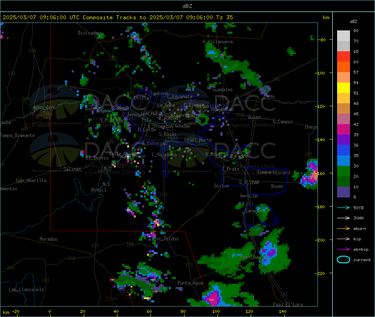Image resolution: width=375 pixels, height=317 pixels.
Task: Click the 'dBZ' heading above the color scale
Action: tap(353, 22)
